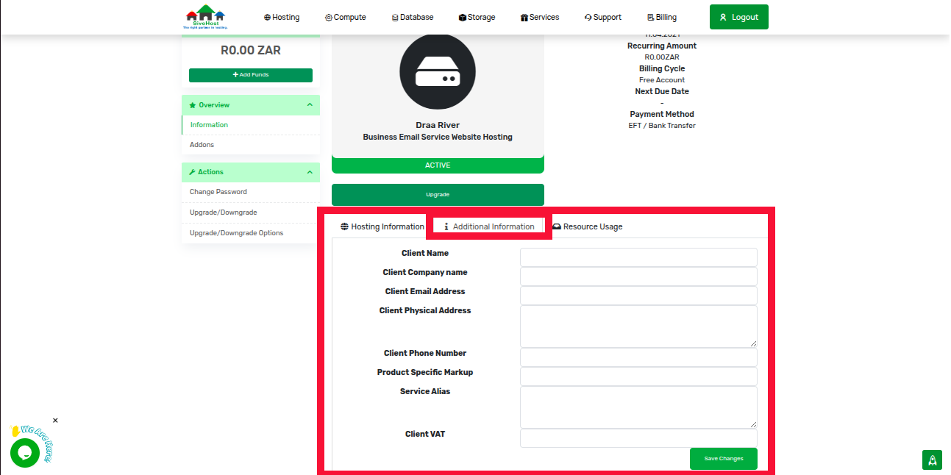Click the ACTIVE status bar
The image size is (951, 475).
[438, 165]
